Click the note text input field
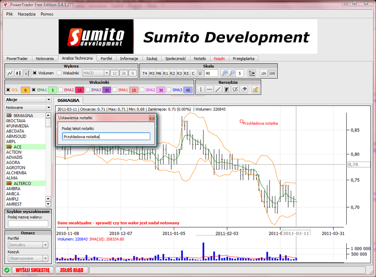Image resolution: width=376 pixels, height=277 pixels. 106,136
